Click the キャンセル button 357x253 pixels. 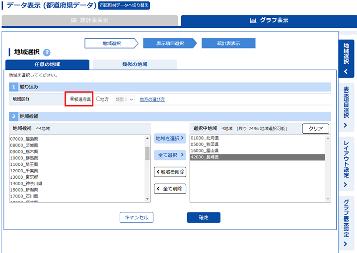coord(137,217)
